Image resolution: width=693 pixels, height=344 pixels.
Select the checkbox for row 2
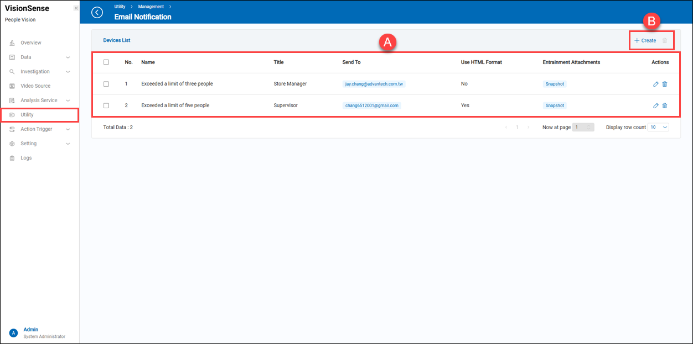106,105
